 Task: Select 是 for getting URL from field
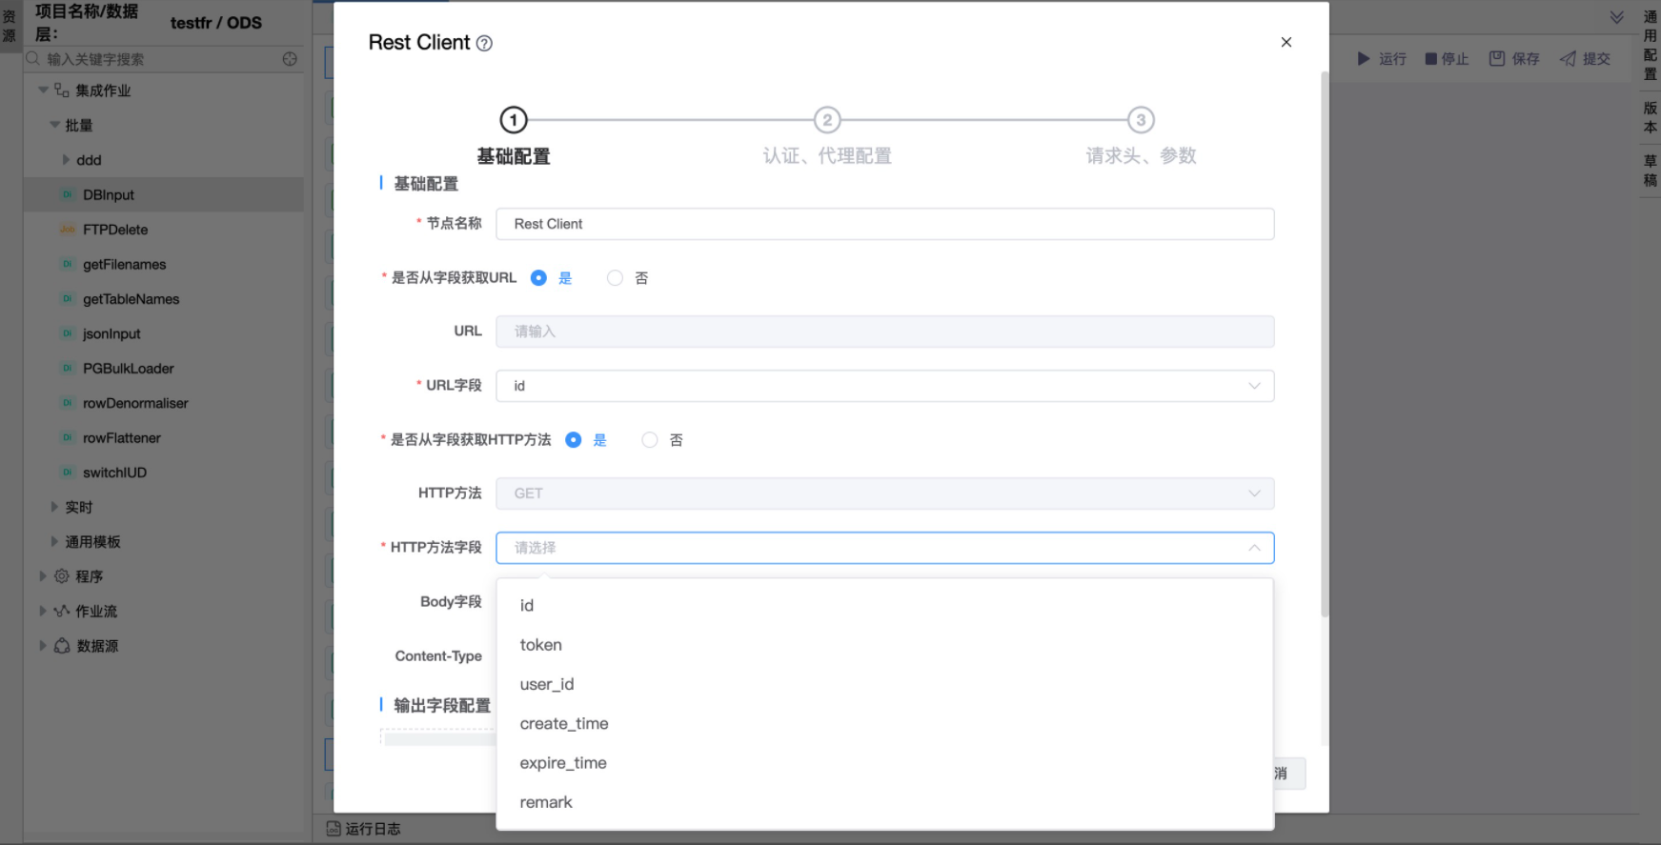click(x=539, y=278)
